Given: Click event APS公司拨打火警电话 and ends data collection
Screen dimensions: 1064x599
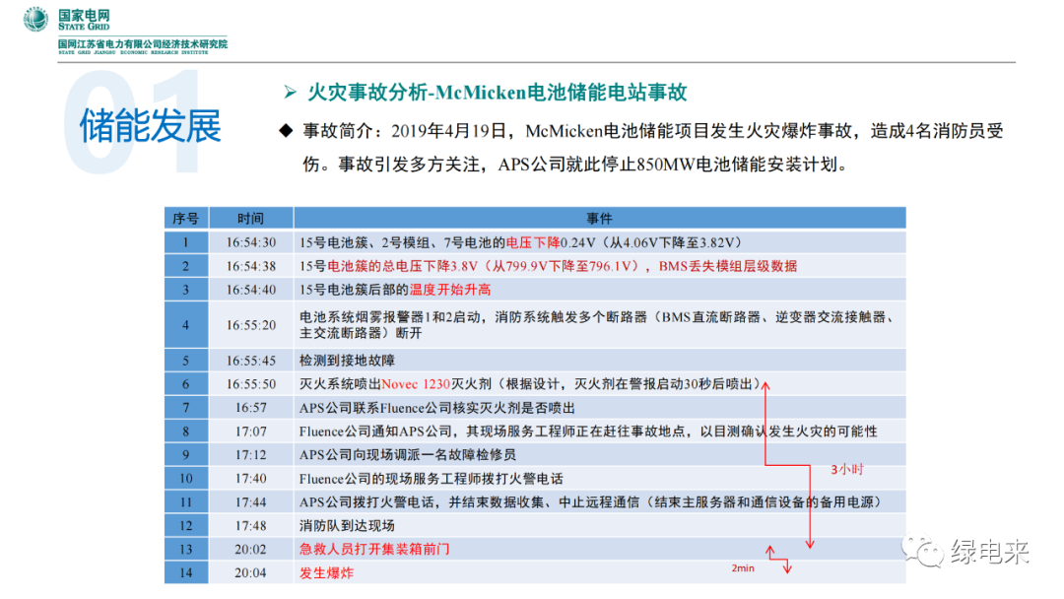Looking at the screenshot, I should [592, 502].
